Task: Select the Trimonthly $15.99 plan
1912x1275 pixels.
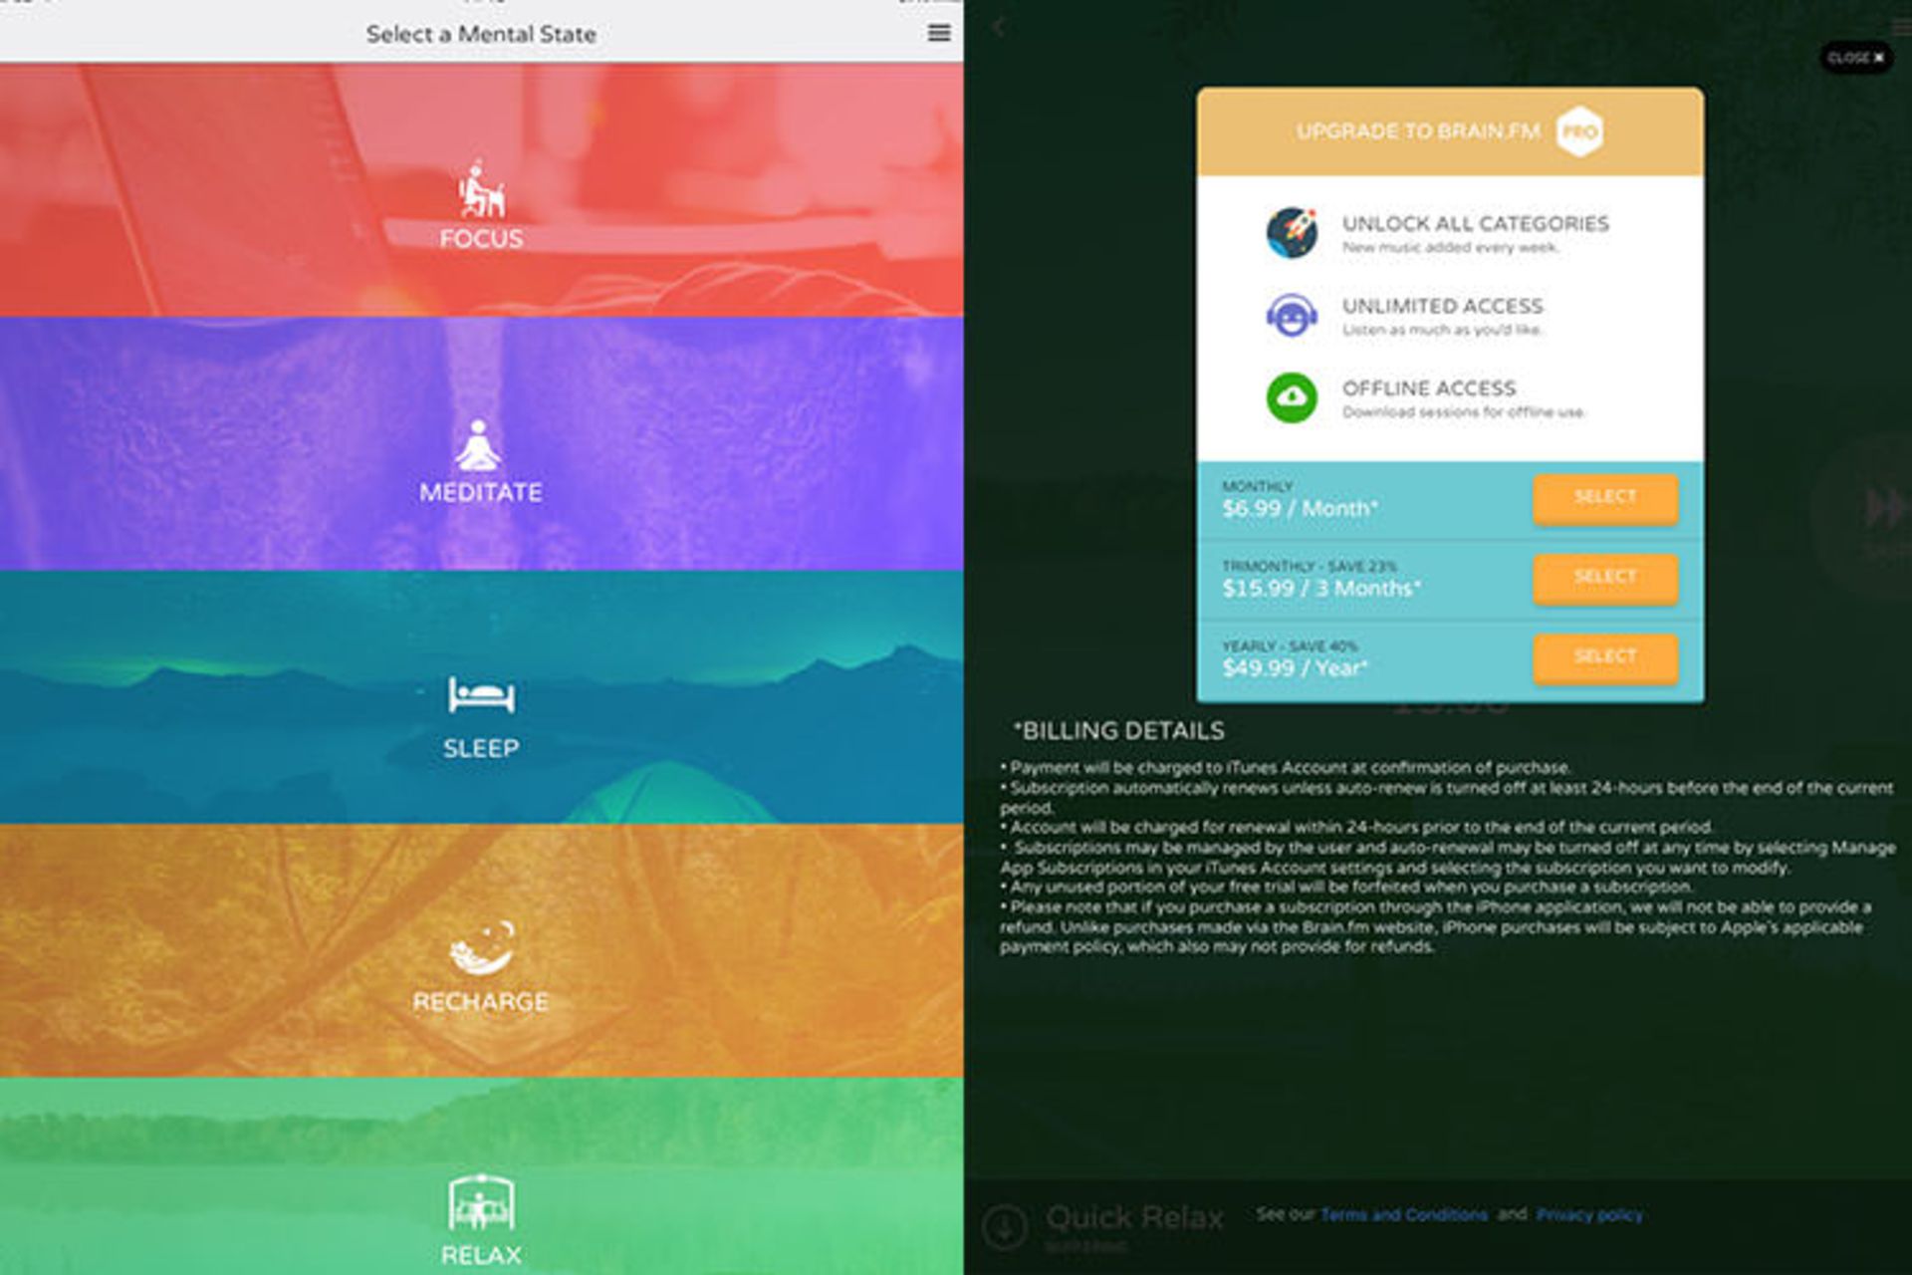Action: click(x=1605, y=578)
